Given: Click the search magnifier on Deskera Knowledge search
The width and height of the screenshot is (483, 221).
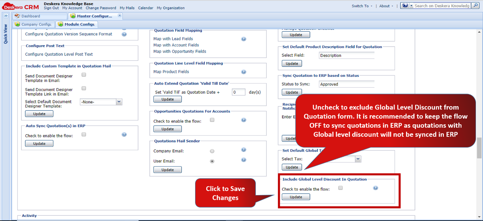Looking at the screenshot, I should (x=475, y=5).
